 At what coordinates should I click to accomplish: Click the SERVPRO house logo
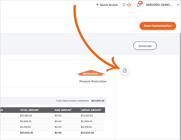[x=91, y=73]
